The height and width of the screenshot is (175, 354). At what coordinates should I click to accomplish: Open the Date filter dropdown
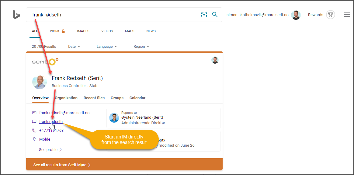click(74, 47)
